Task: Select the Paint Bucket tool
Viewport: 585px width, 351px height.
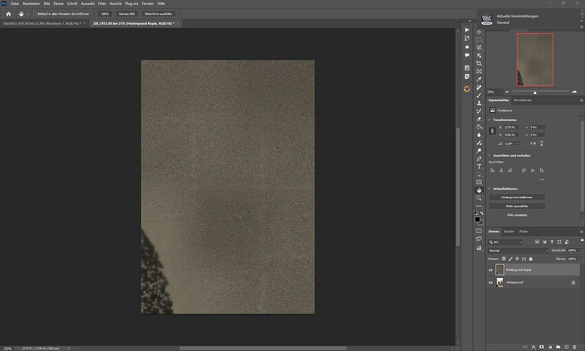Action: tap(479, 127)
